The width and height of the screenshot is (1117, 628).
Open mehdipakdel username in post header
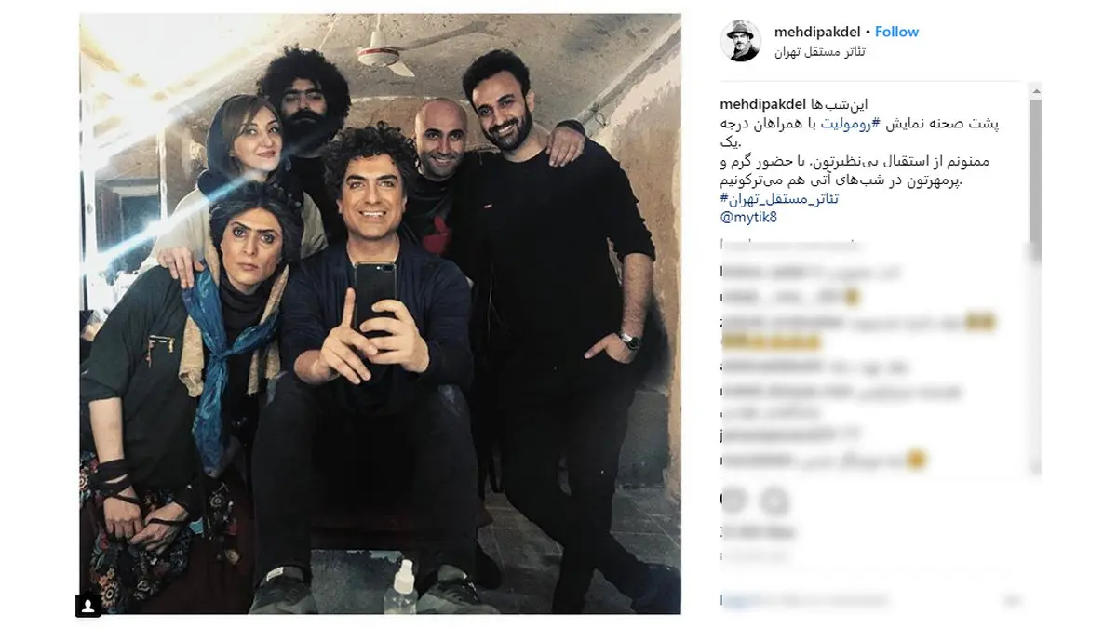click(817, 32)
